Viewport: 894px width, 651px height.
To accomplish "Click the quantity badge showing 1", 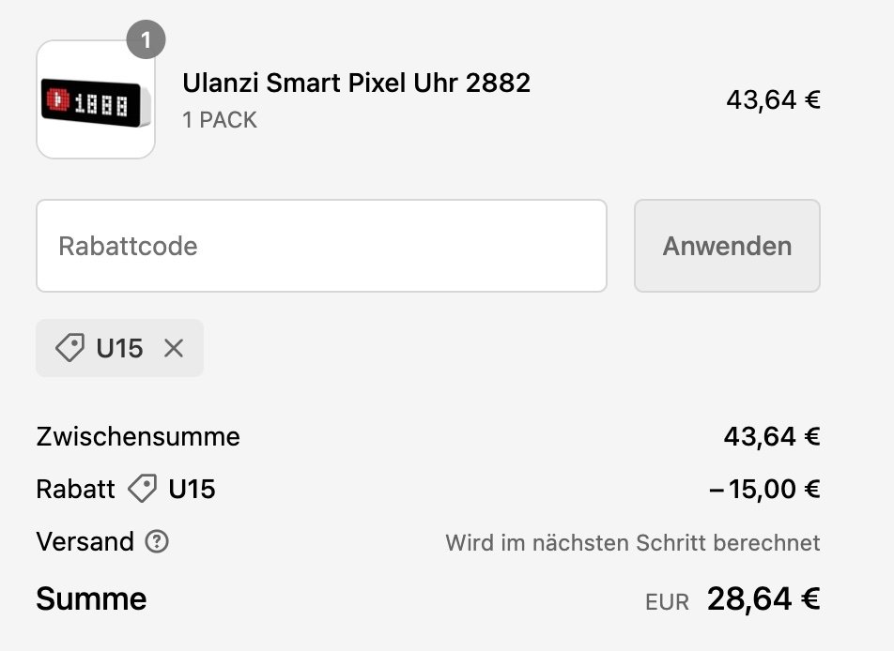I will 146,40.
